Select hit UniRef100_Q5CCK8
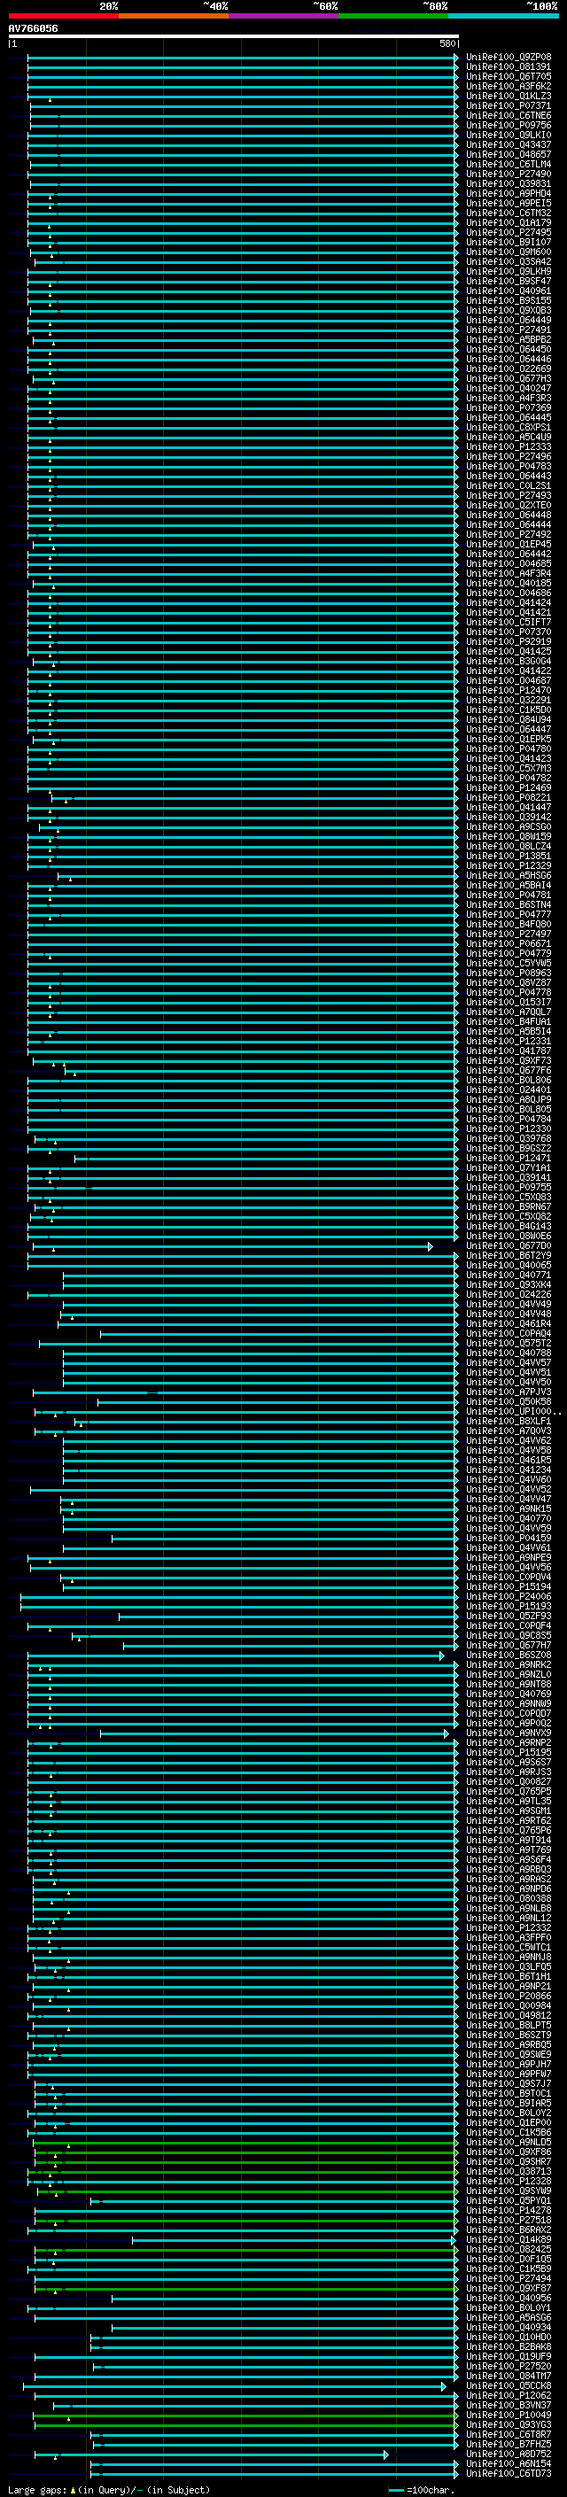Screen dimensions: 567x2497 pos(509,2385)
